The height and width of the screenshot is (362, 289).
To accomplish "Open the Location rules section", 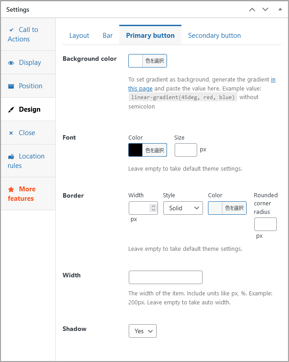I will pos(28,161).
